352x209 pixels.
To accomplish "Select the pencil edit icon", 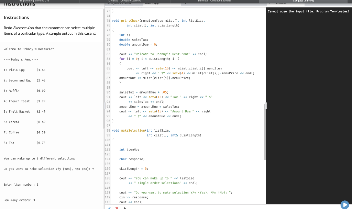I will (x=109, y=208).
